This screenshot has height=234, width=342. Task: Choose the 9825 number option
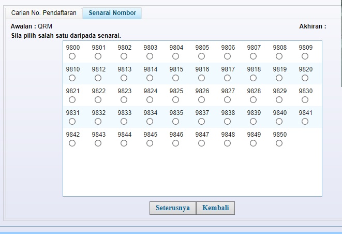point(175,100)
